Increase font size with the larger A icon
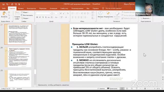164x92 pixels. point(61,14)
